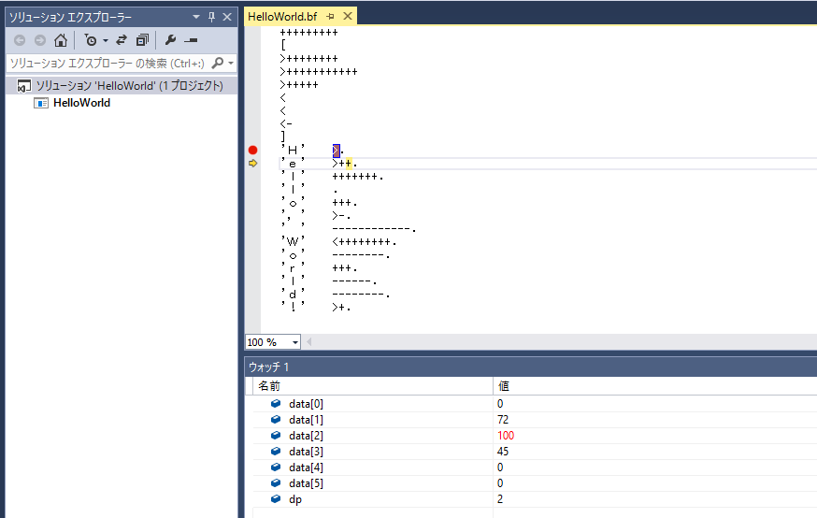Viewport: 817px width, 518px height.
Task: Select data[1] watch row
Action: (535, 420)
